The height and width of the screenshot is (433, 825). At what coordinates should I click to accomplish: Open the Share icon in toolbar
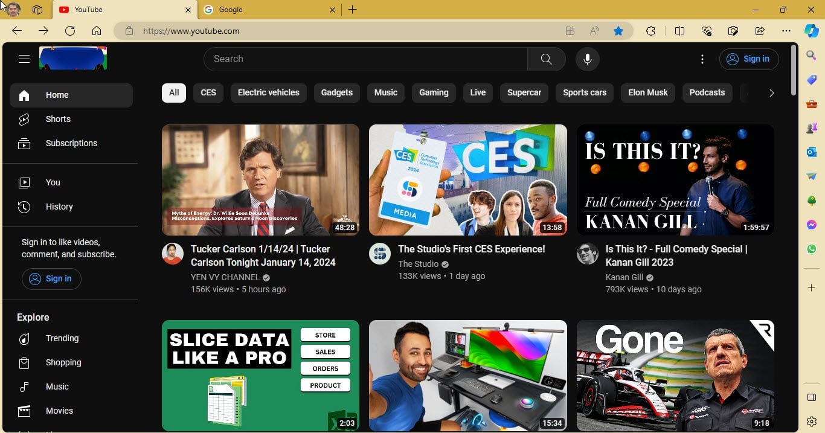click(x=760, y=31)
